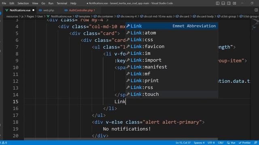
Task: Click the closing </li> tag on line 16
Action: point(110,108)
